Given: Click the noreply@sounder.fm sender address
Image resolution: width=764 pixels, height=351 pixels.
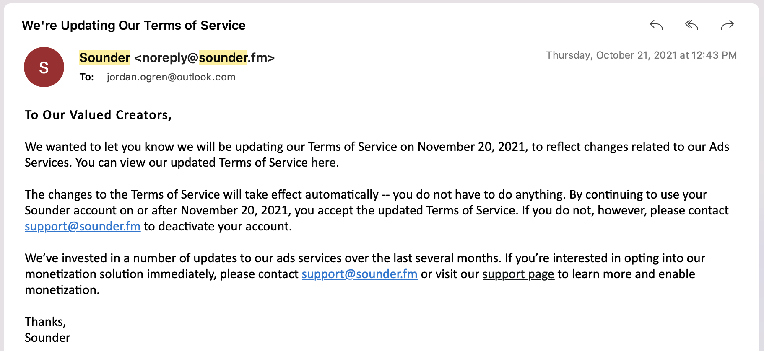Looking at the screenshot, I should (204, 57).
